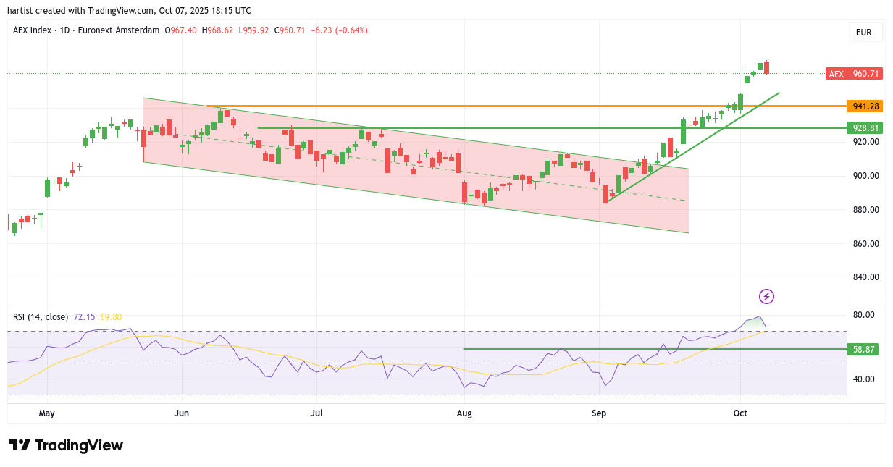Select the orange horizontal resistance line
Viewport: 893px width, 467px height.
click(507, 106)
